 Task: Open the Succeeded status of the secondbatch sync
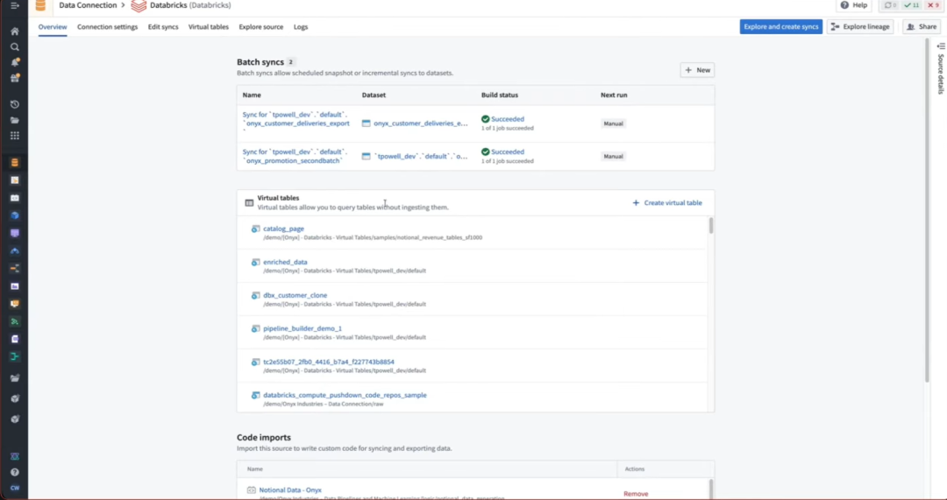click(508, 152)
